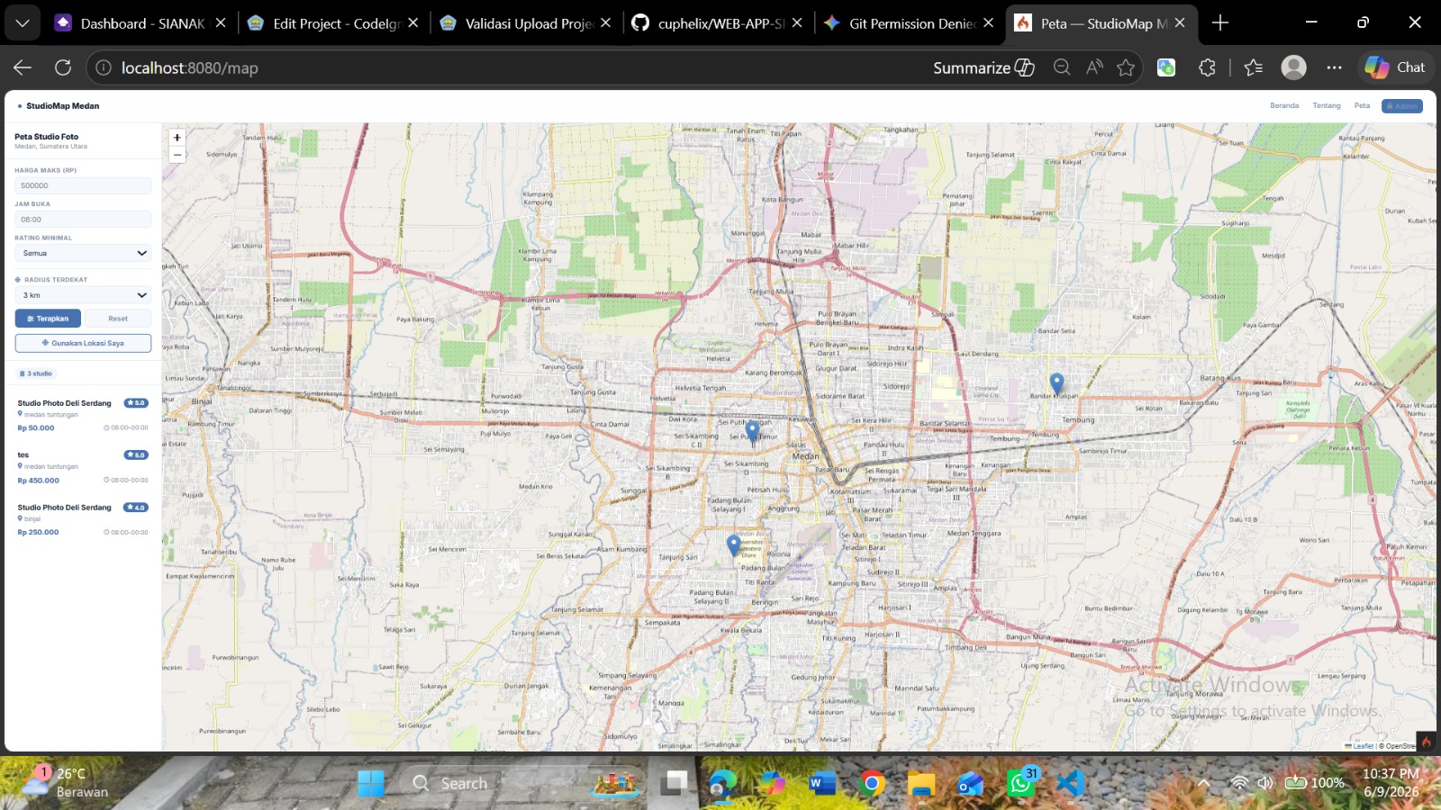Screen dimensions: 1441x810
Task: Click the Jam Buka time field
Action: tap(83, 220)
